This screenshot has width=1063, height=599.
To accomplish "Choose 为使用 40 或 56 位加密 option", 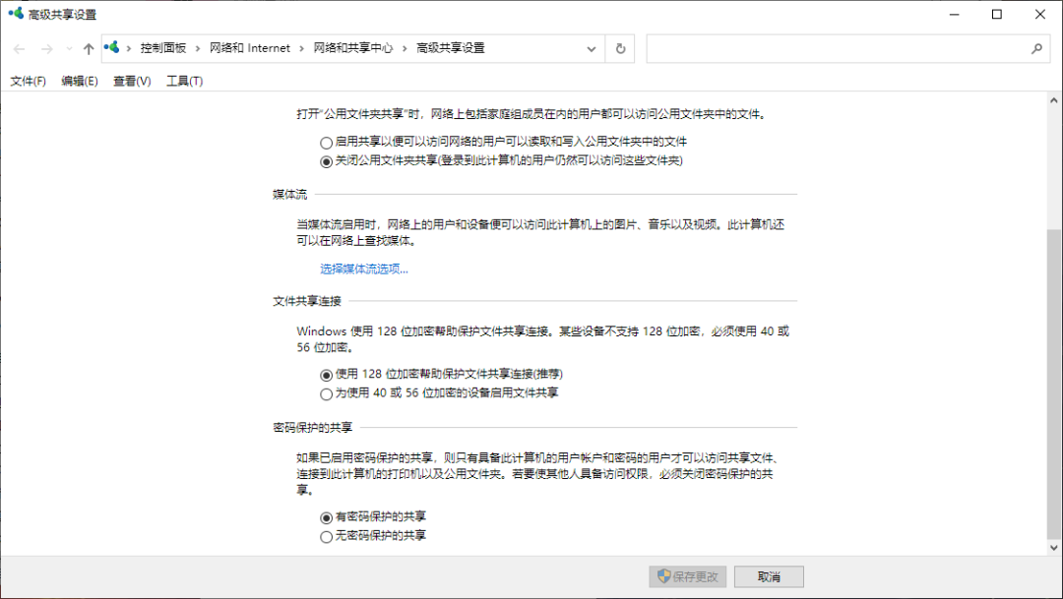I will point(327,394).
